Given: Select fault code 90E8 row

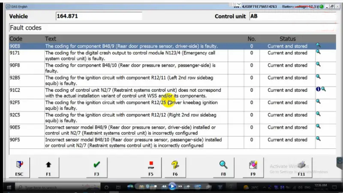Looking at the screenshot, I should [172, 46].
